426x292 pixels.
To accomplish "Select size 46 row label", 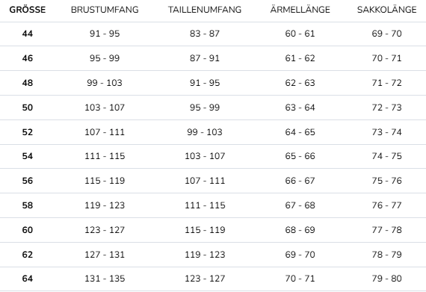I will tap(28, 58).
